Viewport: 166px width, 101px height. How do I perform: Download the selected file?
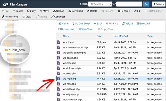click(75, 11)
